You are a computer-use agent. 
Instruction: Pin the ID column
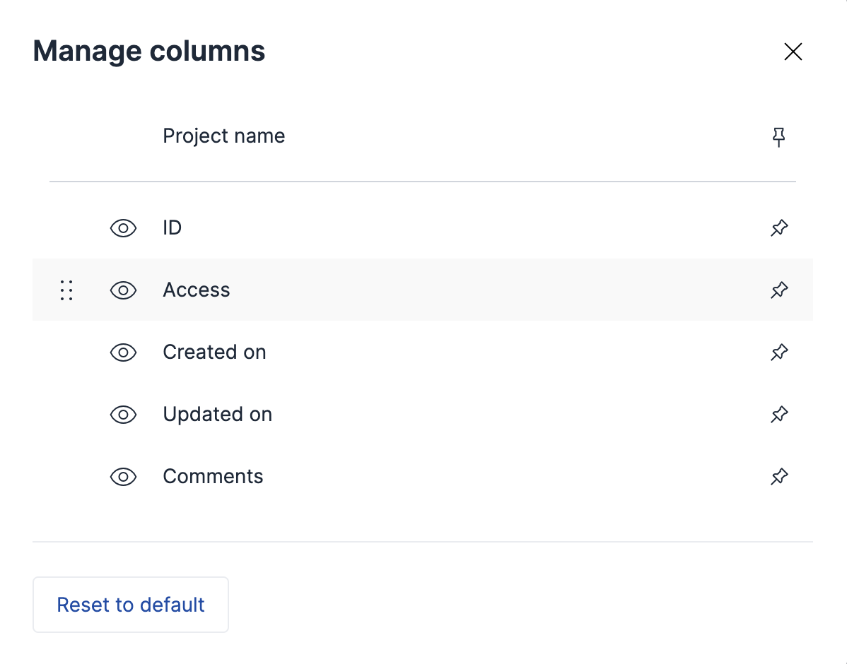778,228
